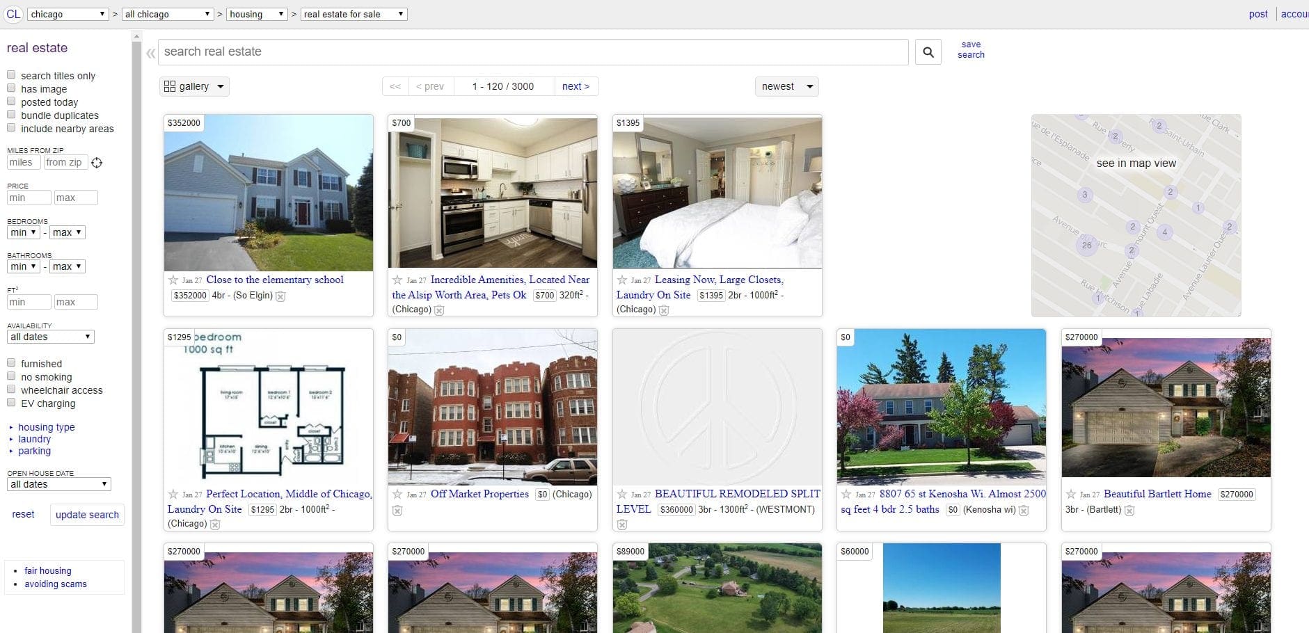Open the 'fair housing' link
Screen dimensions: 1309x633
pos(47,570)
